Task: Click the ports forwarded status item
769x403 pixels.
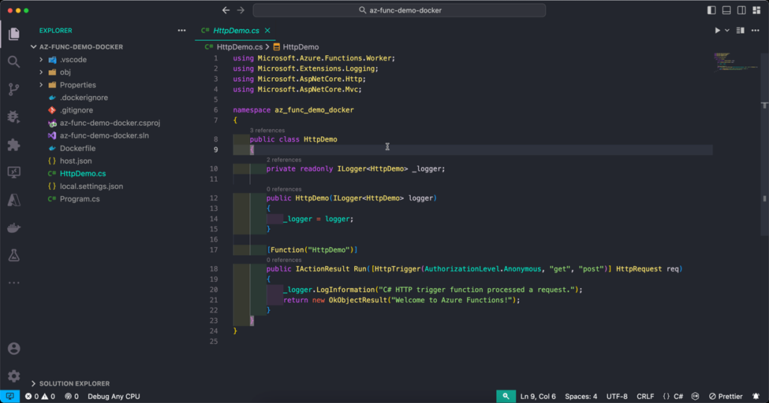Action: point(72,396)
